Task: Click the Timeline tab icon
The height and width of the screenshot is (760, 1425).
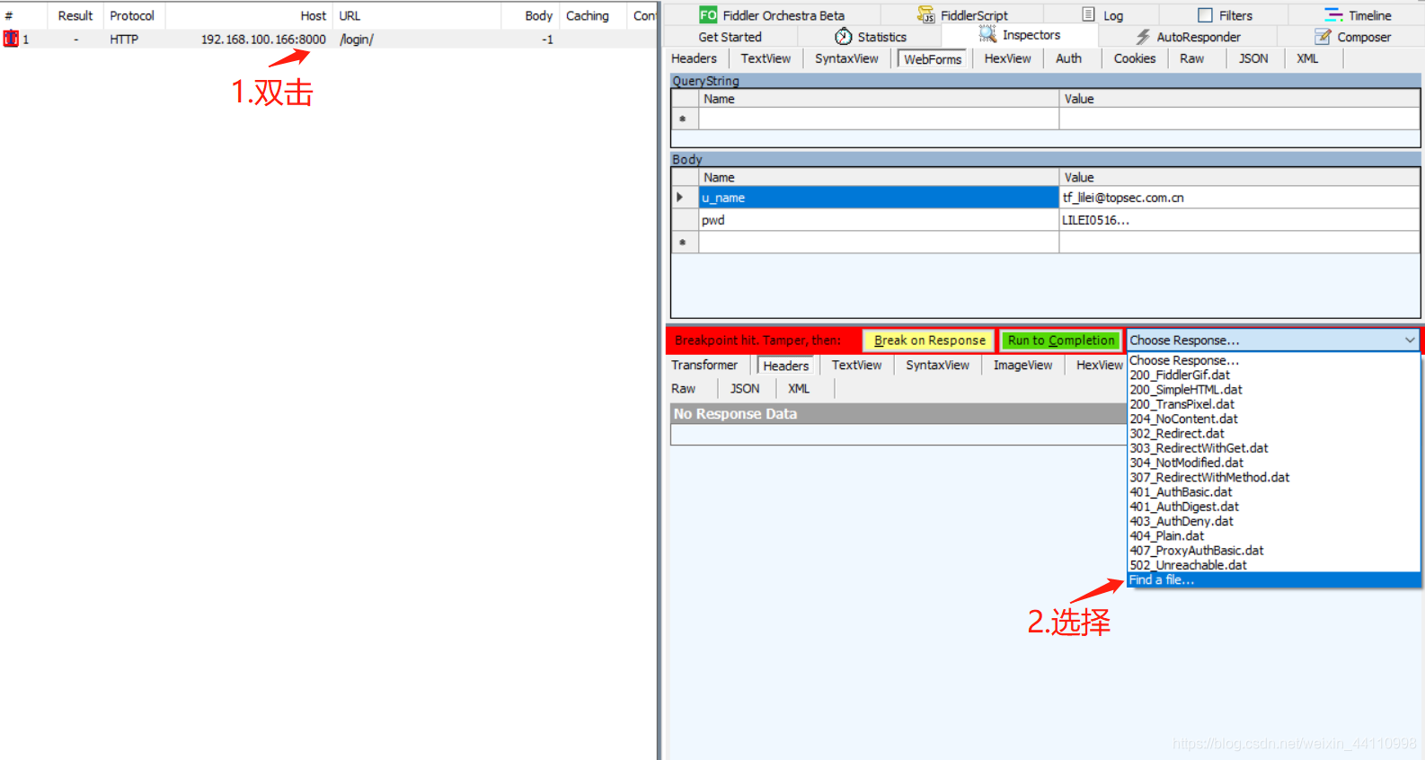Action: 1333,14
